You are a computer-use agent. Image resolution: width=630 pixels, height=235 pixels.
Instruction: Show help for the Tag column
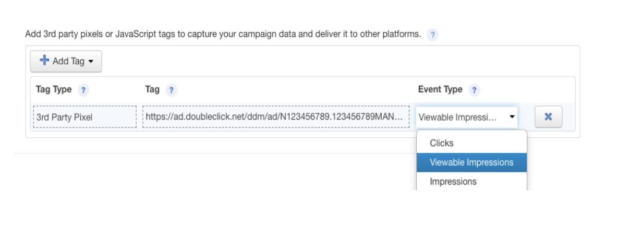(x=172, y=90)
